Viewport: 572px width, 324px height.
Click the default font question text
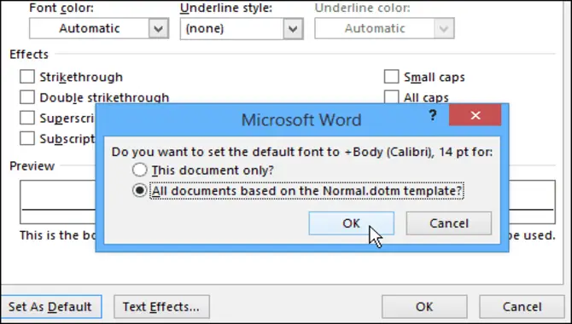click(x=302, y=152)
